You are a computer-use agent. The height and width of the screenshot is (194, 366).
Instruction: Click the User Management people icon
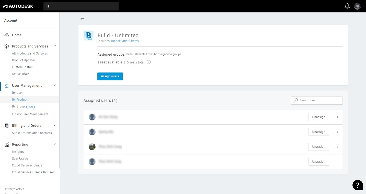pyautogui.click(x=7, y=86)
